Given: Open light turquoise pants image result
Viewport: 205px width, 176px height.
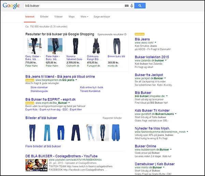Looking at the screenshot, I should tap(47, 133).
